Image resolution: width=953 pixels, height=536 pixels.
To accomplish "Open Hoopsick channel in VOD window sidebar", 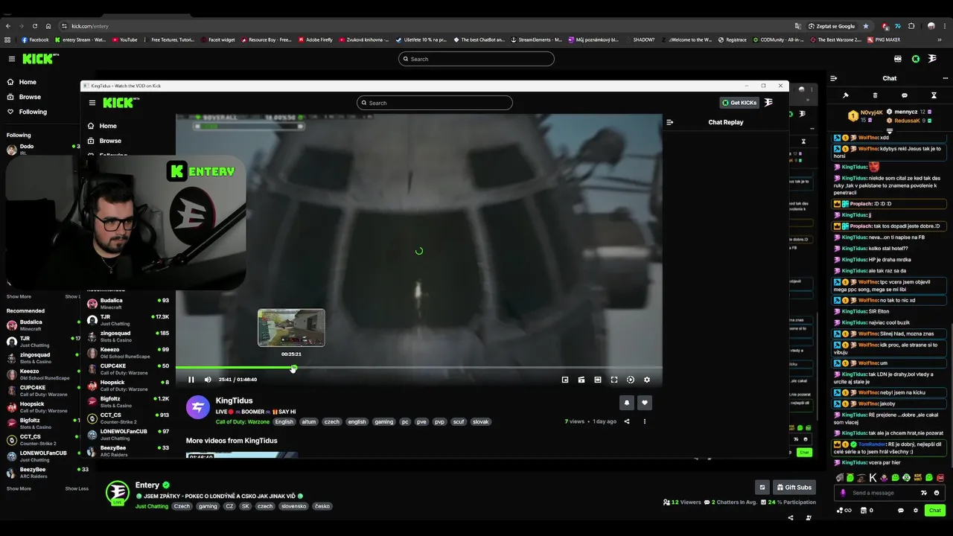I will tap(128, 385).
